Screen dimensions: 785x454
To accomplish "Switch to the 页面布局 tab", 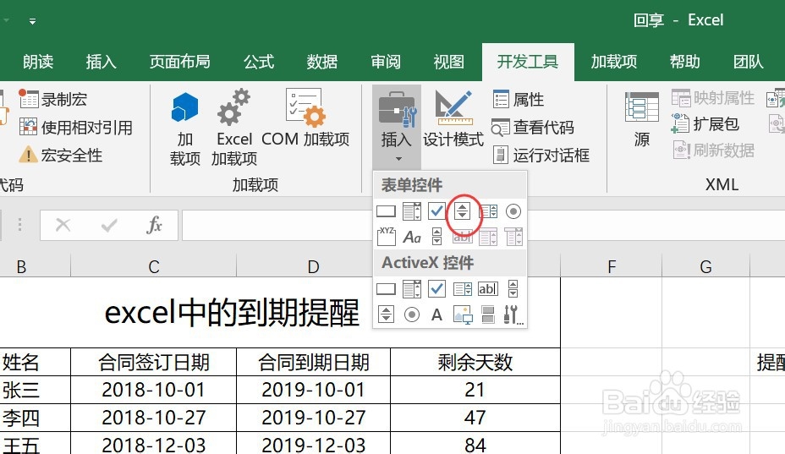I will (179, 62).
